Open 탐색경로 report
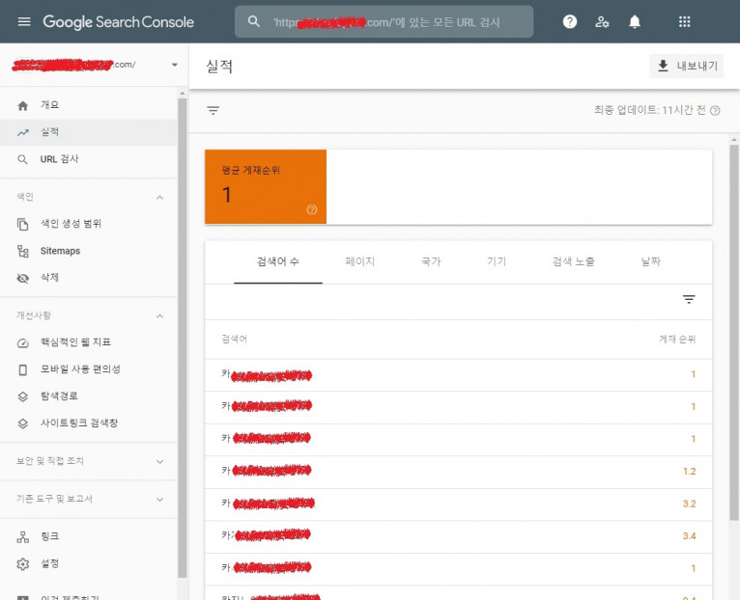 (89, 395)
